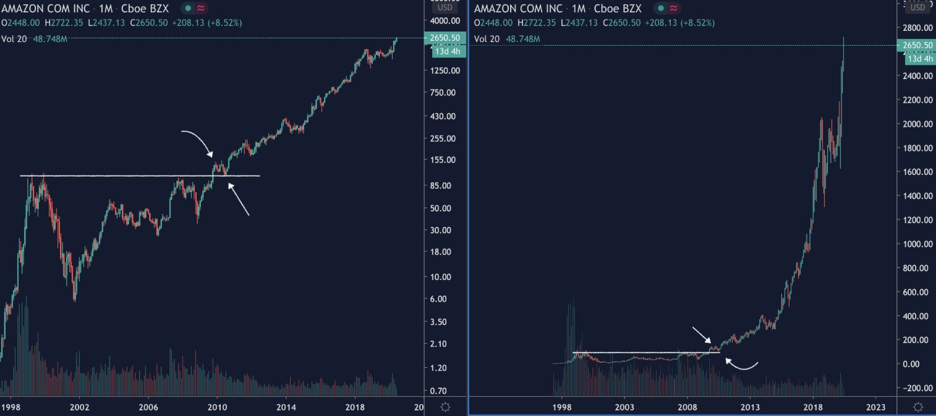The image size is (936, 416).
Task: Click H2722.35 high value in right chart
Action: point(538,22)
